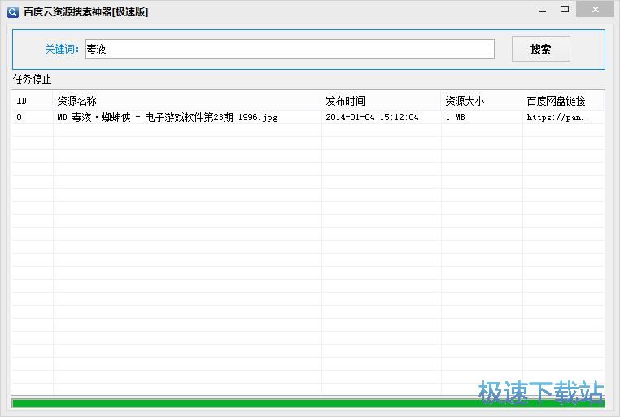Click the 搜索 button
This screenshot has height=417, width=620.
[540, 49]
